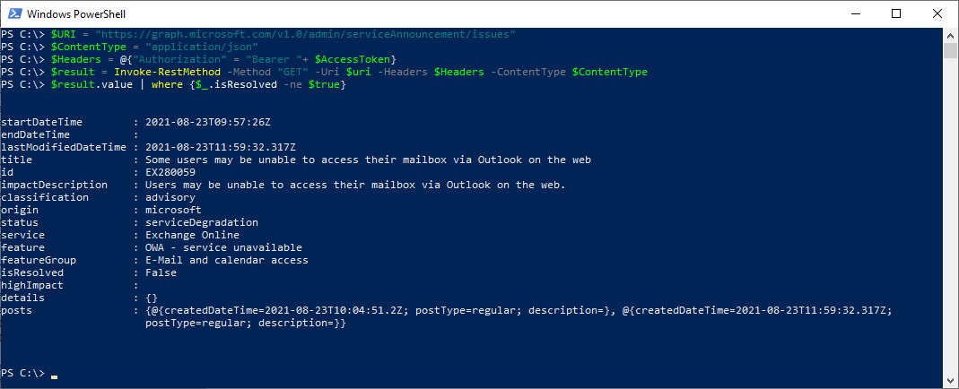Click the scrollbar up arrow

949,35
